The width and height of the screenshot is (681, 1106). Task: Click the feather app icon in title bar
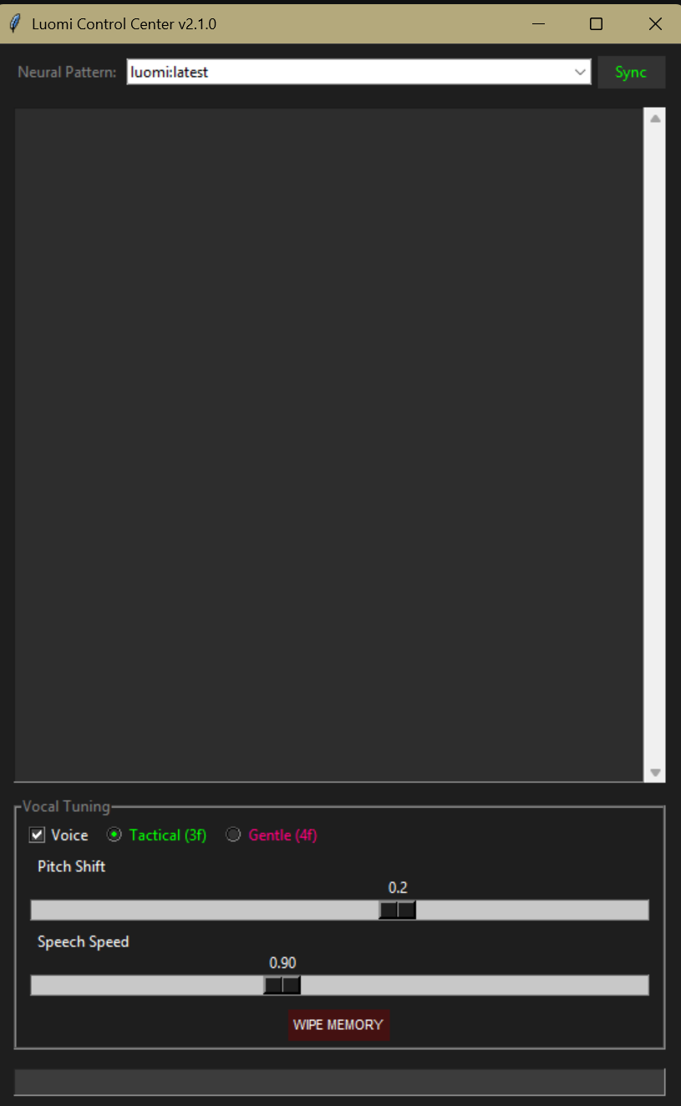pos(13,24)
